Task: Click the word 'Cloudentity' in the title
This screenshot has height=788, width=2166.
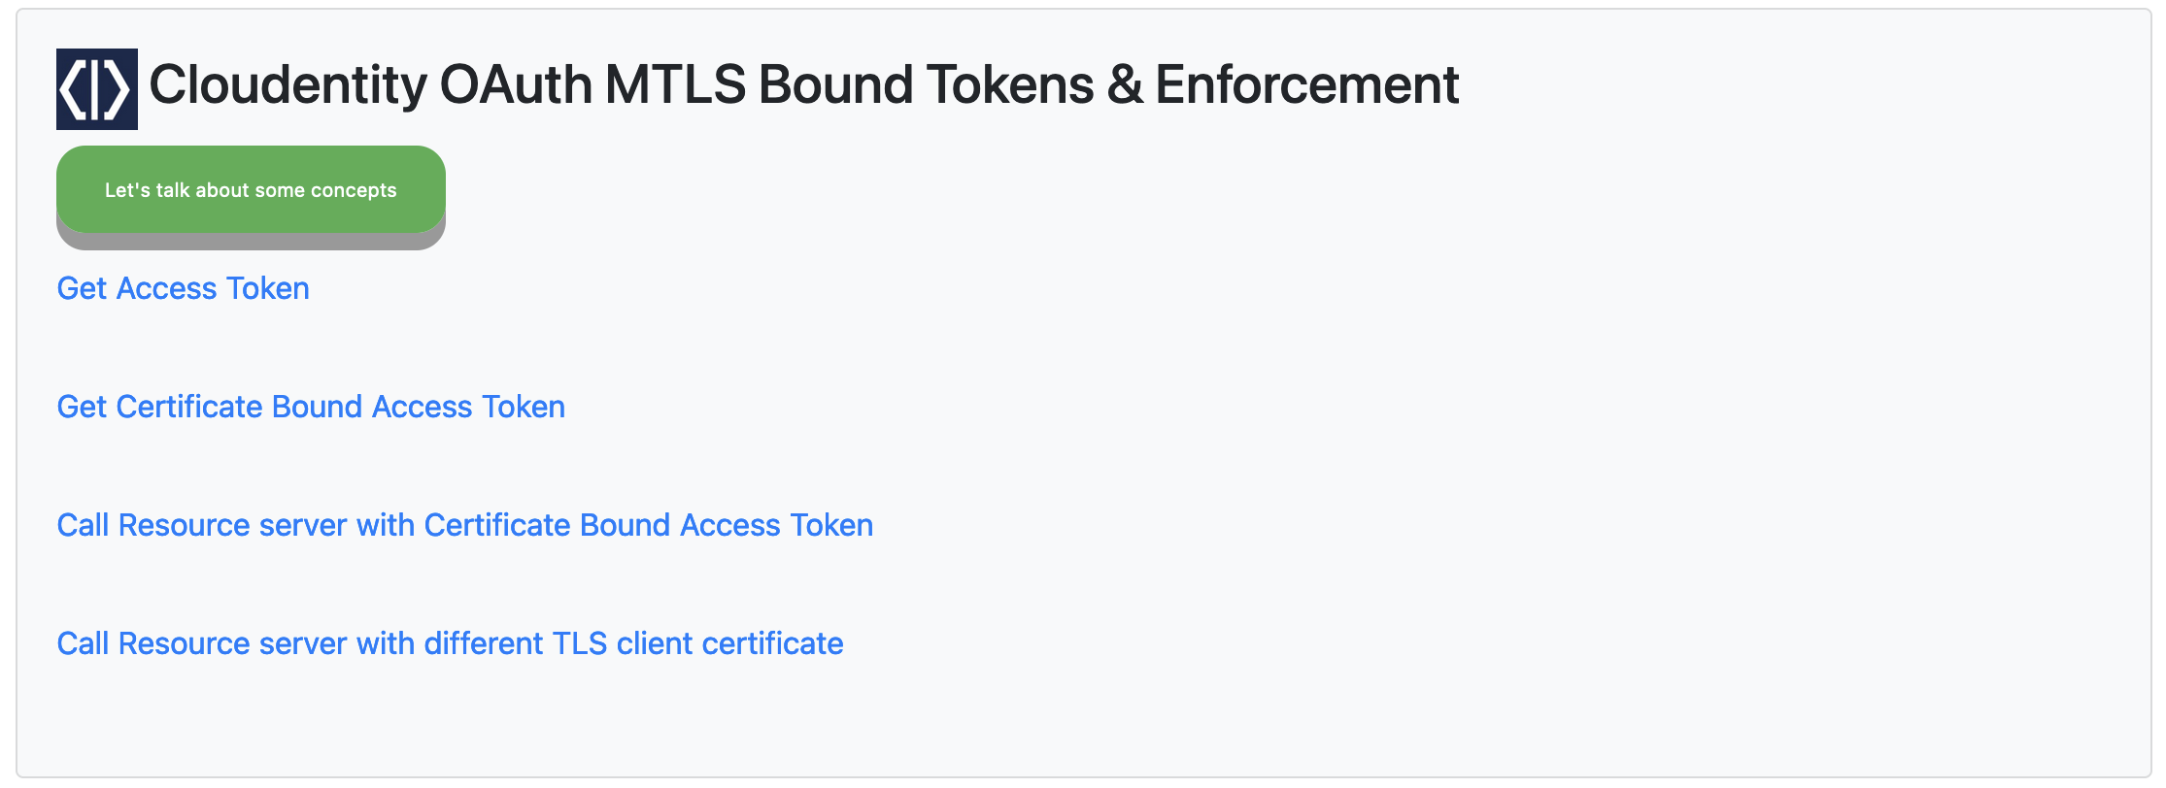Action: 288,84
